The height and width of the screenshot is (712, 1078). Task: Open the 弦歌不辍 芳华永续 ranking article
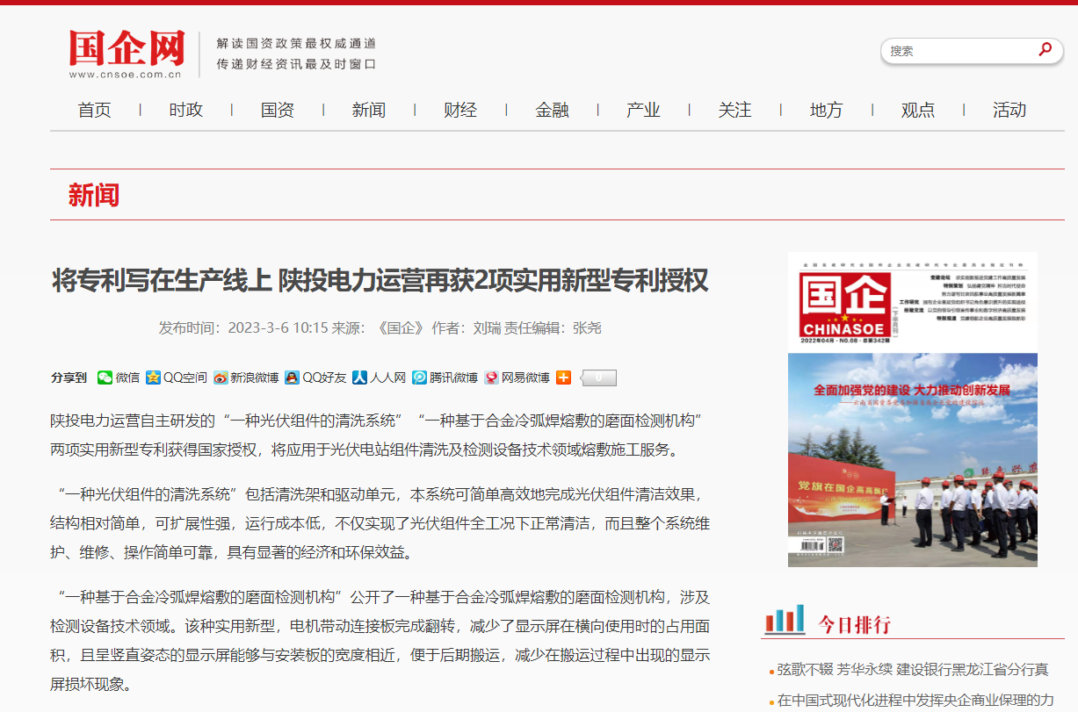click(x=913, y=670)
